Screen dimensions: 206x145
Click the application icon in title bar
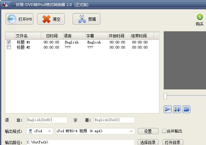5,4
